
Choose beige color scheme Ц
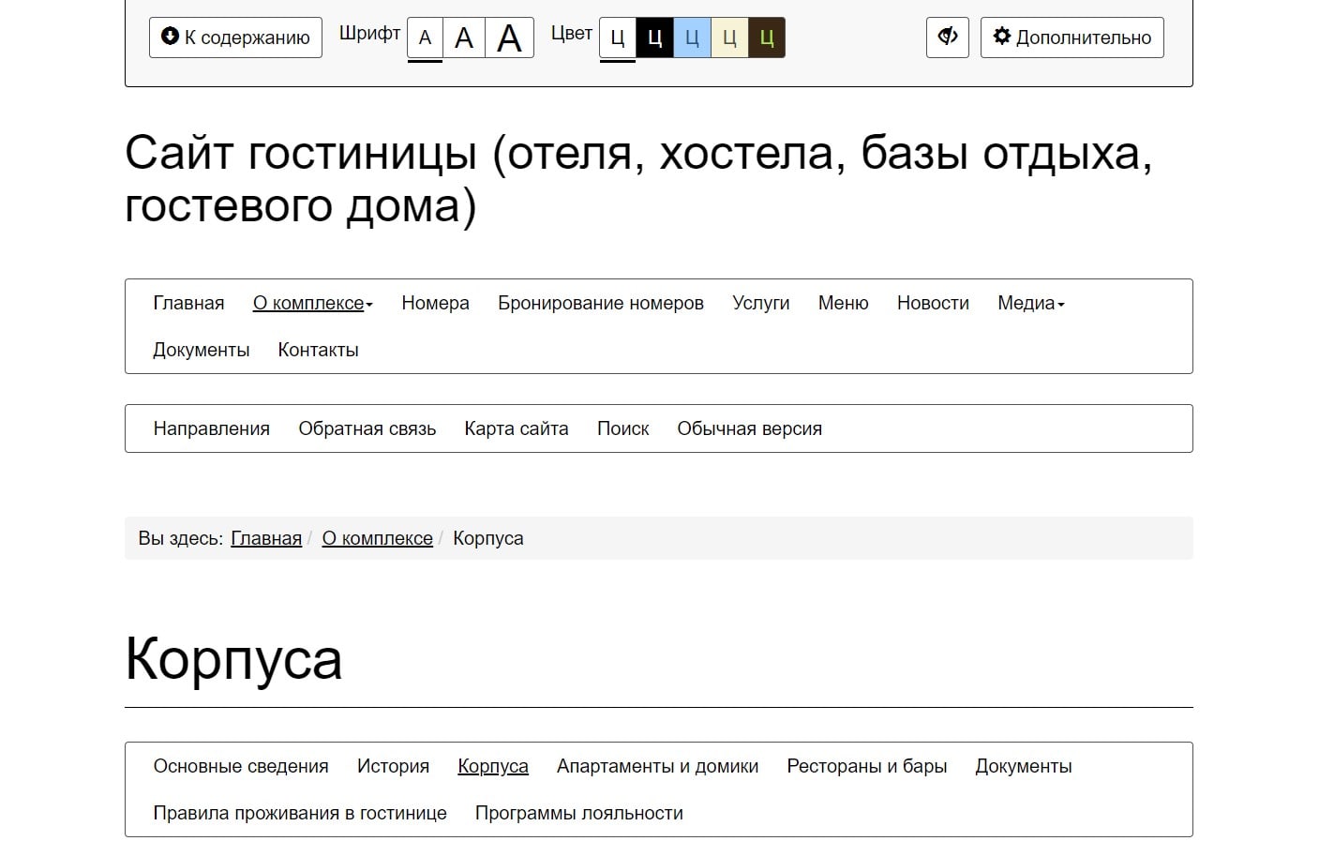[x=729, y=38]
